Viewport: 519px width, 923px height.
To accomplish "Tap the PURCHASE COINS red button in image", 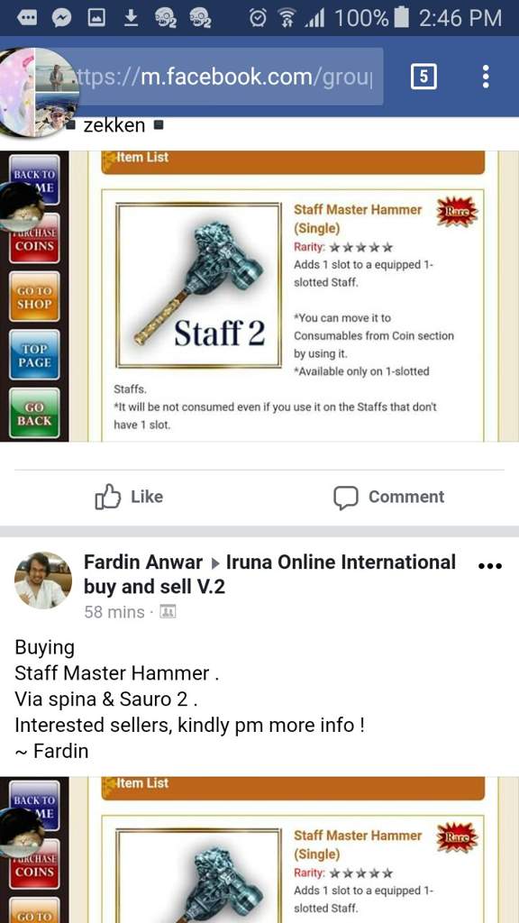I will click(34, 238).
